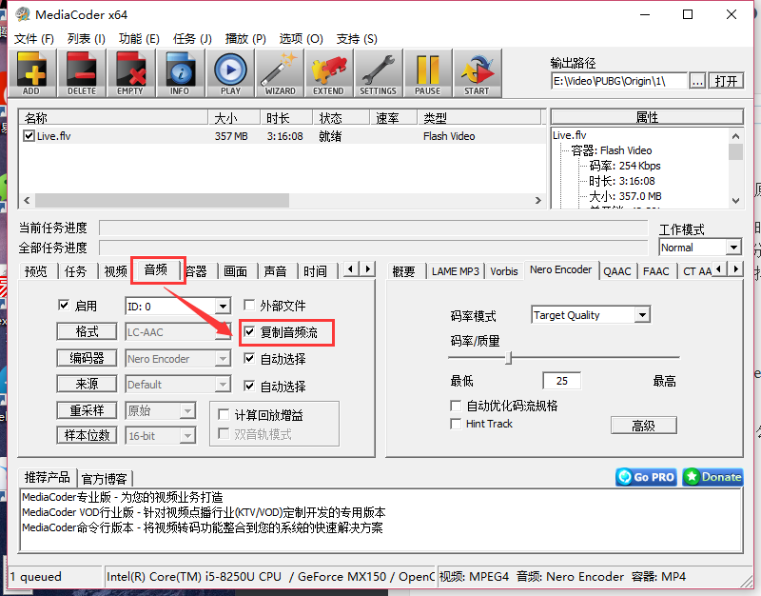Click the 打开 output path button
This screenshot has width=761, height=596.
coord(726,81)
